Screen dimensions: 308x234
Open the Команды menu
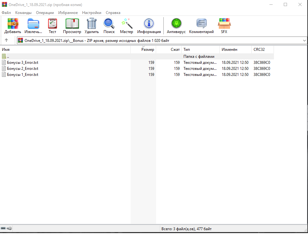click(x=23, y=13)
